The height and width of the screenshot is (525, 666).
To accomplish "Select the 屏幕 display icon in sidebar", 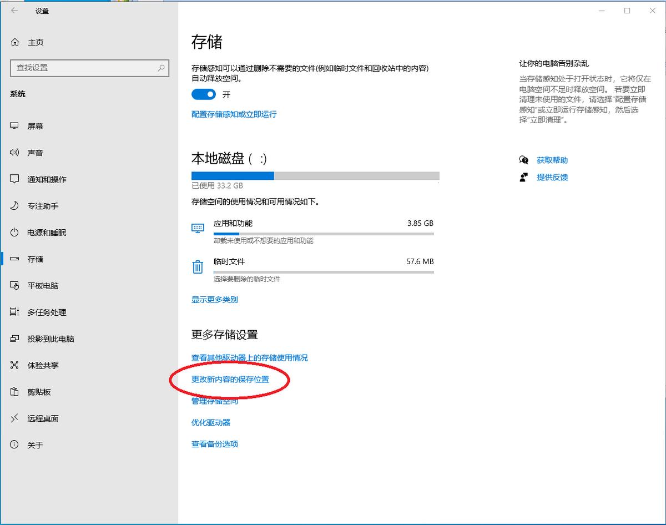I will [x=15, y=125].
